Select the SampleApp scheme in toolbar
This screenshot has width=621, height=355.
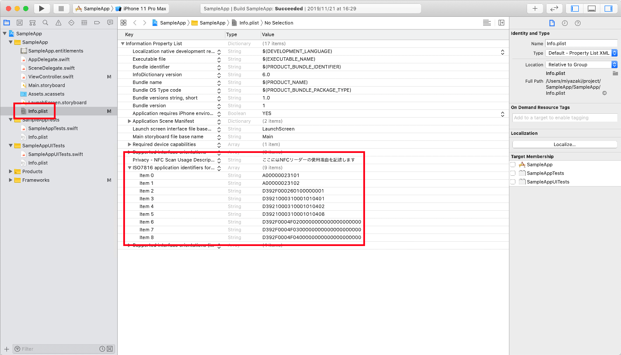coord(93,9)
